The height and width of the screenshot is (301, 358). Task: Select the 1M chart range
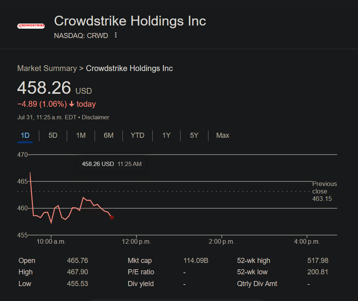[81, 135]
